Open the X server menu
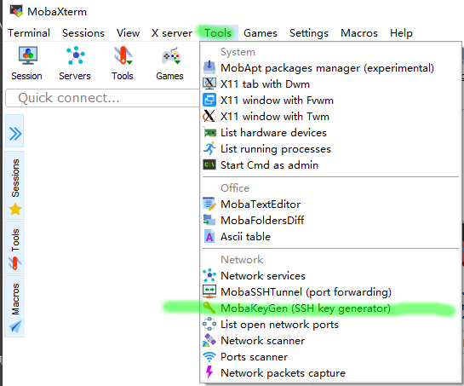The image size is (464, 386). click(172, 33)
